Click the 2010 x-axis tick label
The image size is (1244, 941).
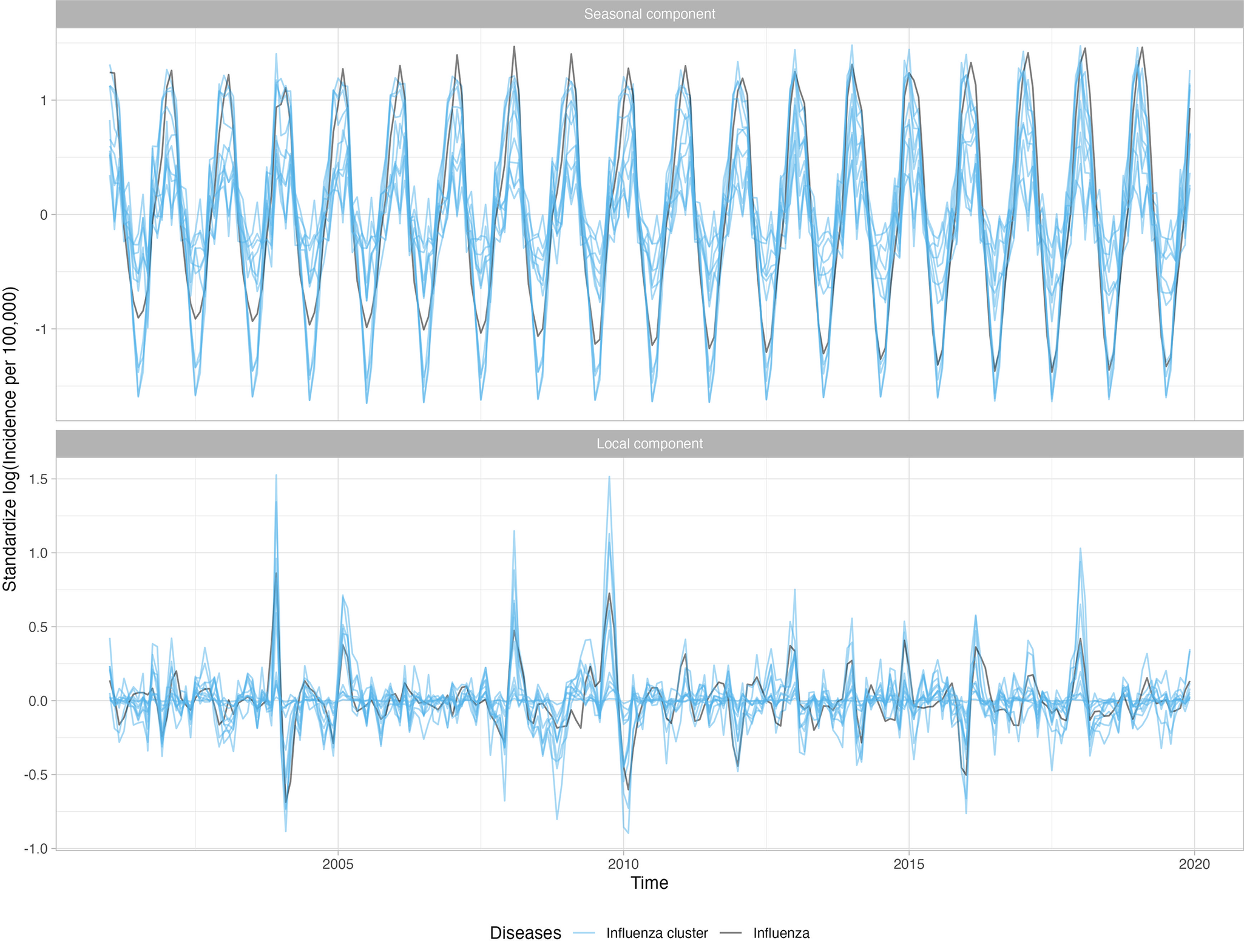623,864
